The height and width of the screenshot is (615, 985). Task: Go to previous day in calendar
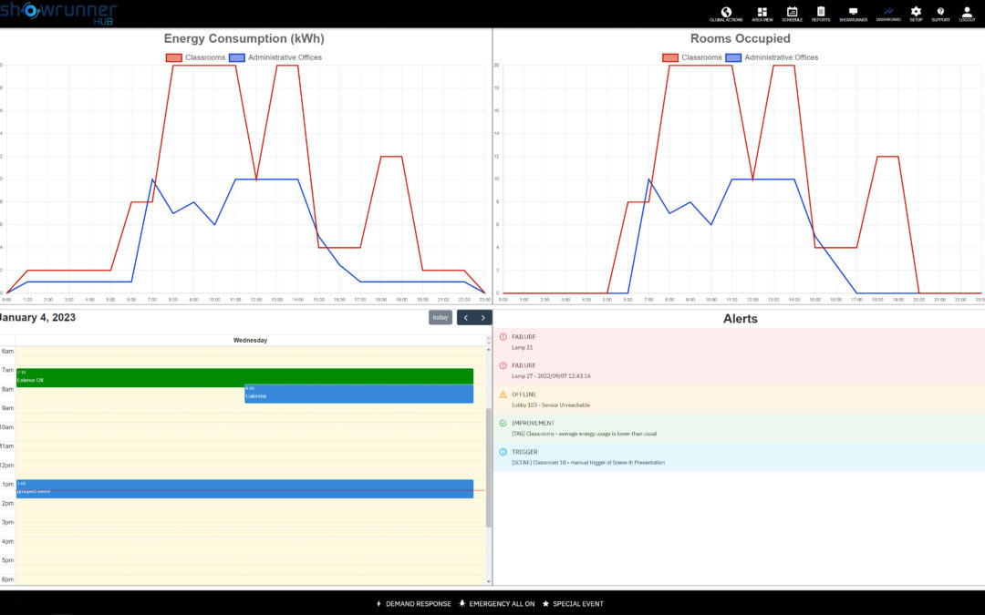pos(465,318)
